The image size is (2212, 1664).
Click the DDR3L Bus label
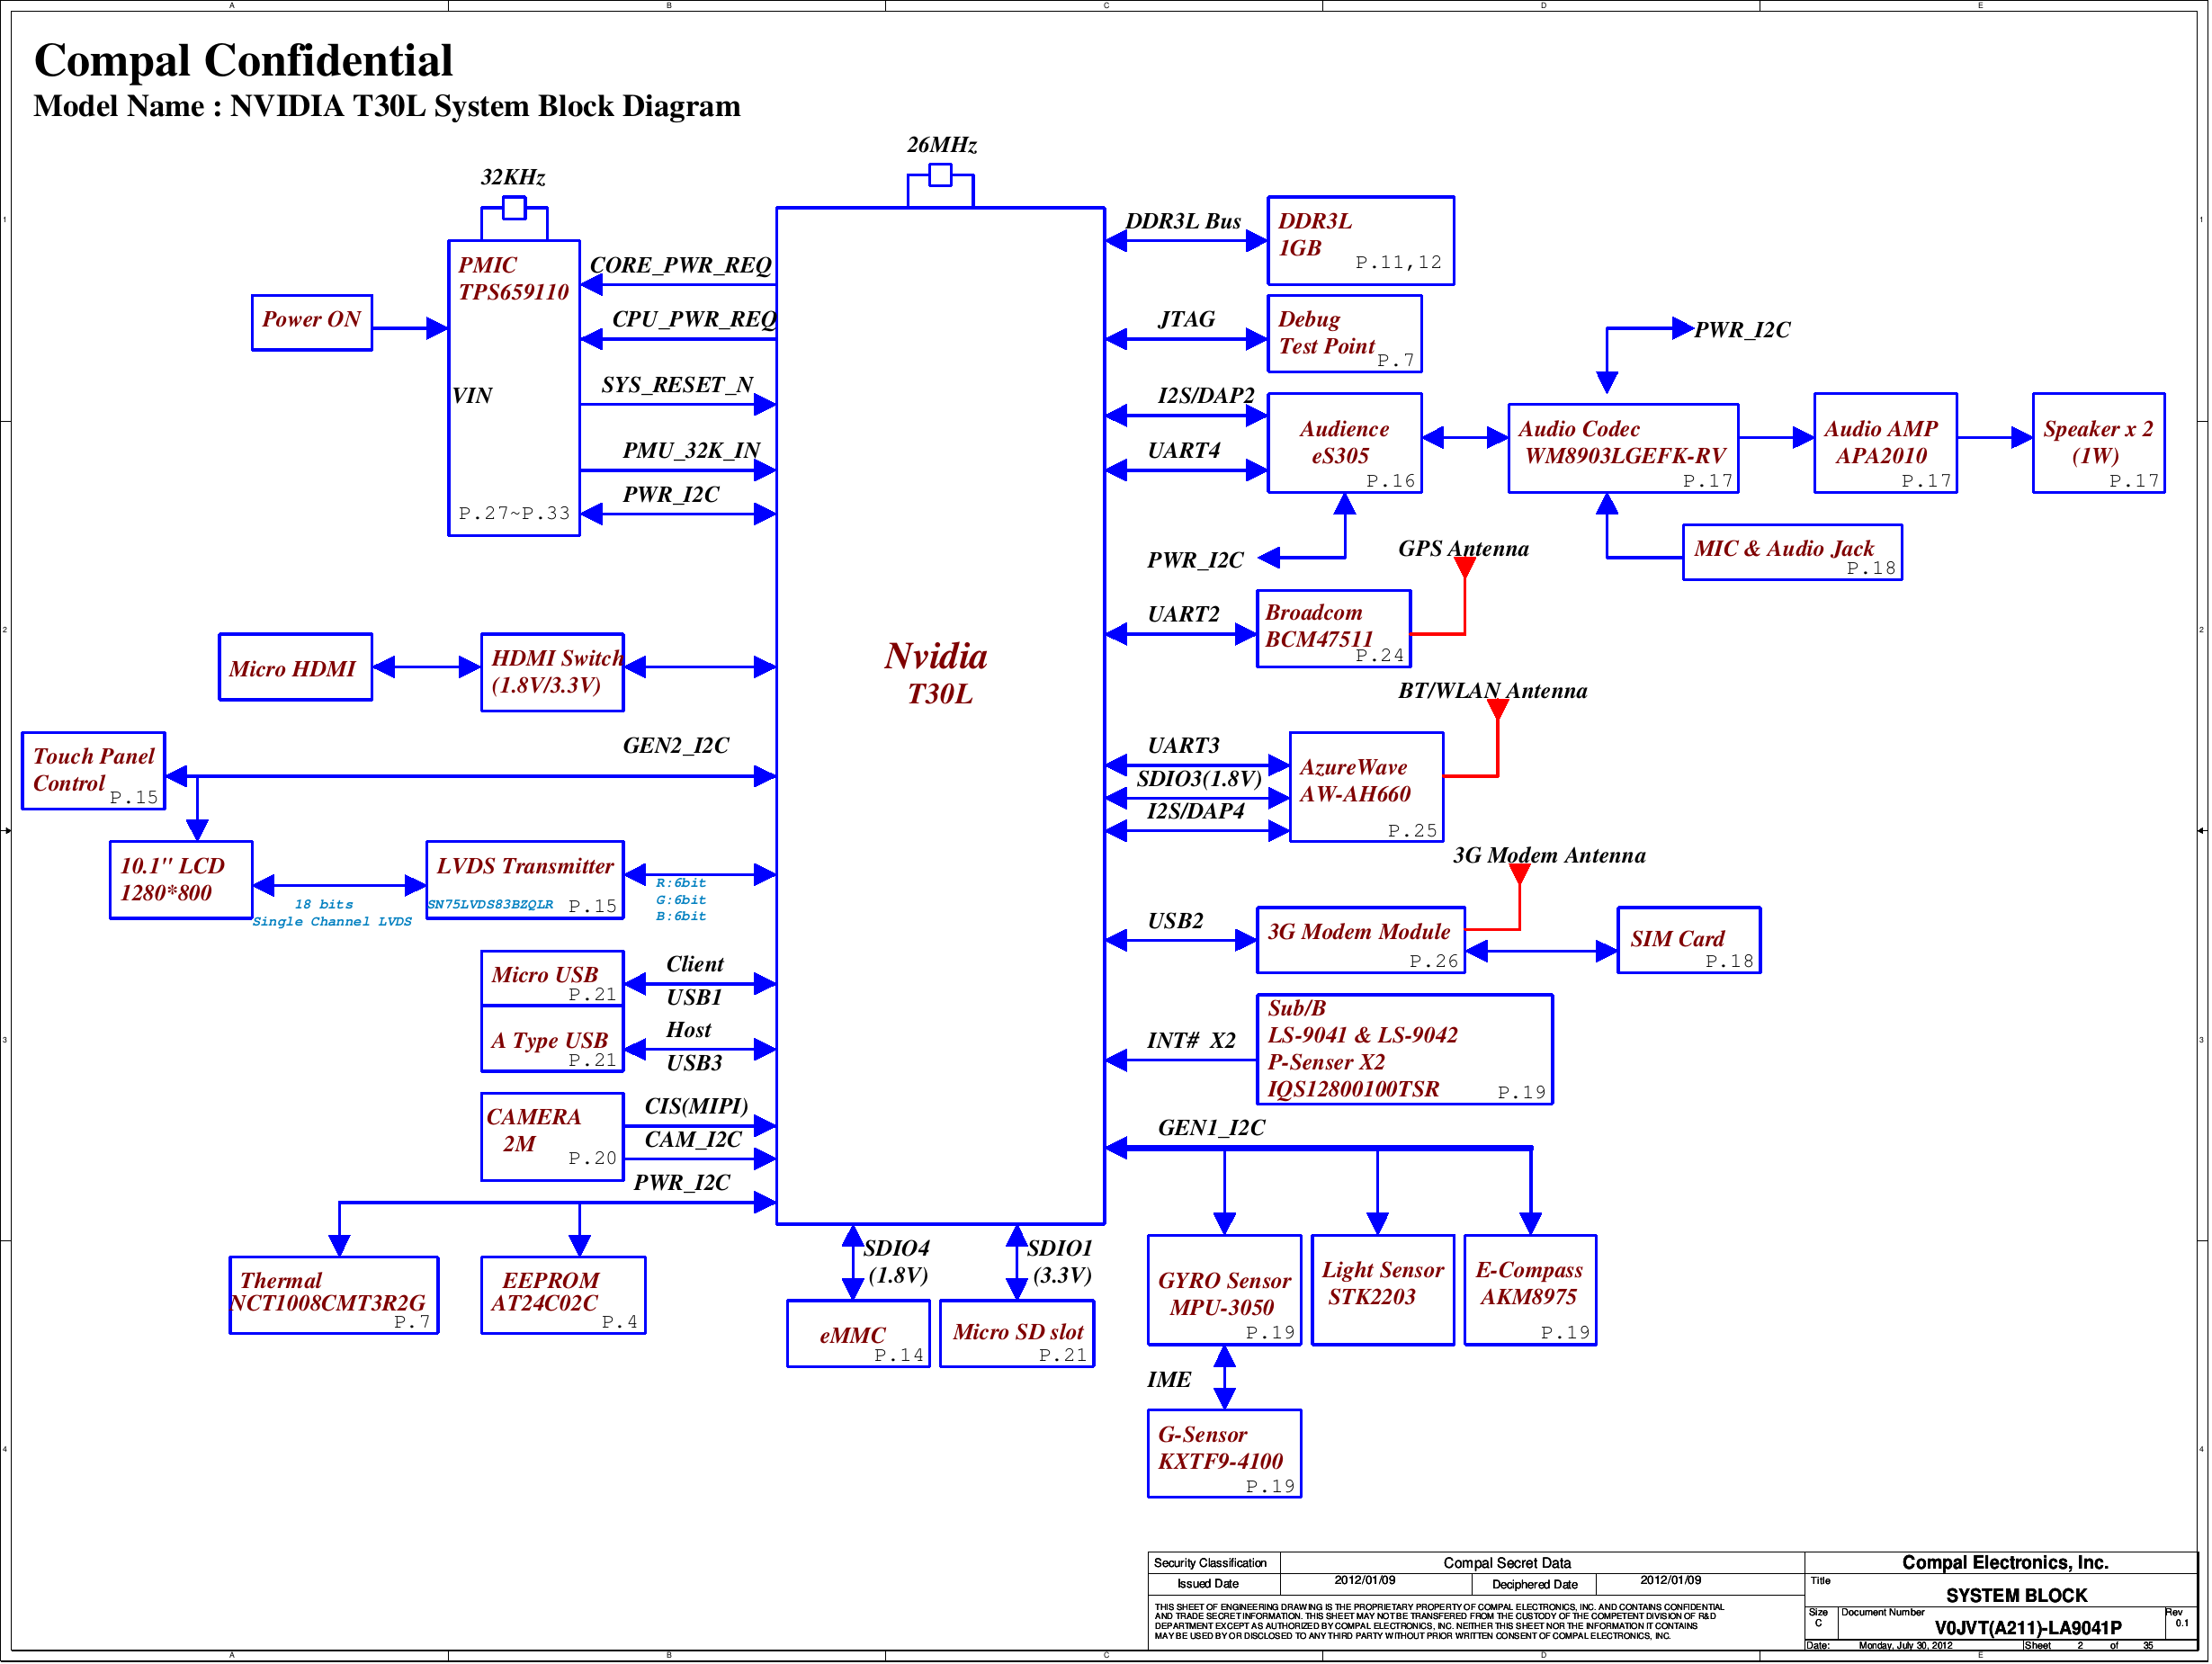click(1183, 221)
